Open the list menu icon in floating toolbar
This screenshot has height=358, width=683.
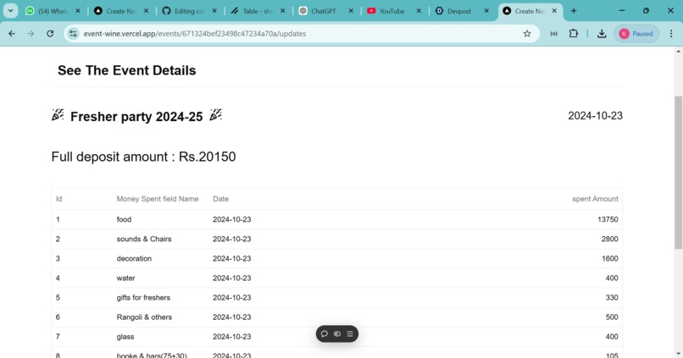click(350, 334)
